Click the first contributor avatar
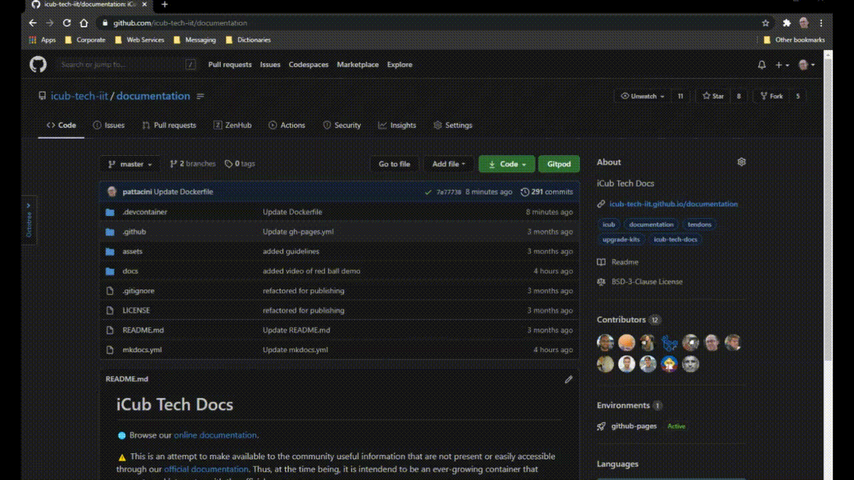This screenshot has width=854, height=480. pyautogui.click(x=605, y=343)
